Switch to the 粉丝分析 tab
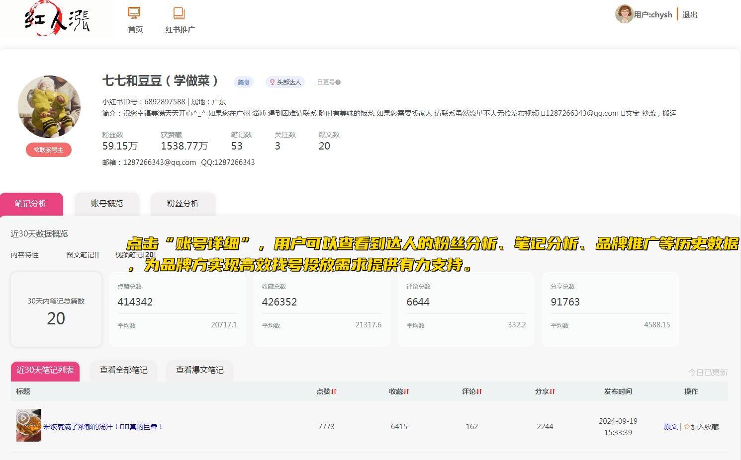 [183, 204]
